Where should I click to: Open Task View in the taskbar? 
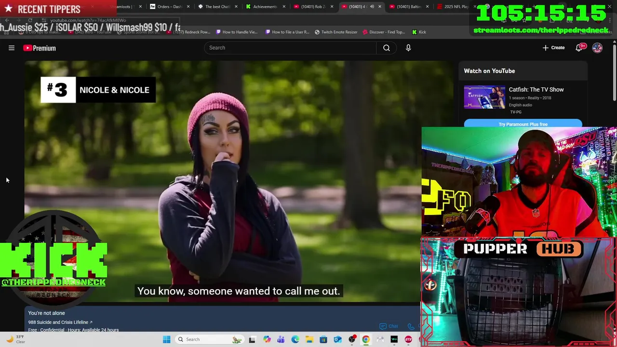(252, 339)
